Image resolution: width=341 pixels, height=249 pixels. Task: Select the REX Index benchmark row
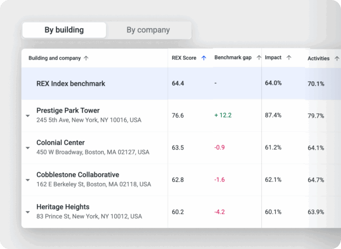181,84
